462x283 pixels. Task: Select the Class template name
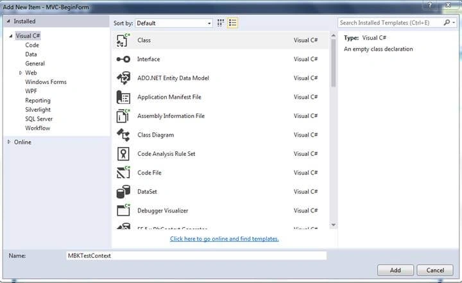(144, 40)
